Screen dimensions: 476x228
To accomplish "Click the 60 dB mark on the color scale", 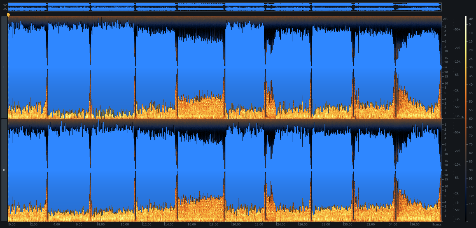I will (471, 119).
